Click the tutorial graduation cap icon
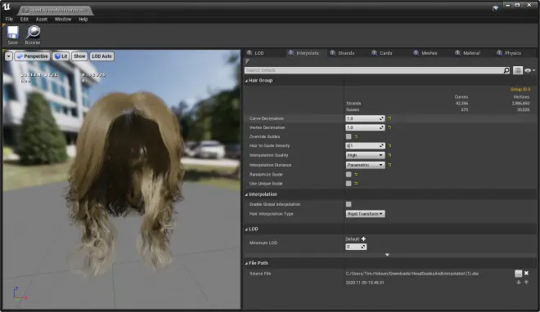The image size is (540, 312). pos(495,8)
